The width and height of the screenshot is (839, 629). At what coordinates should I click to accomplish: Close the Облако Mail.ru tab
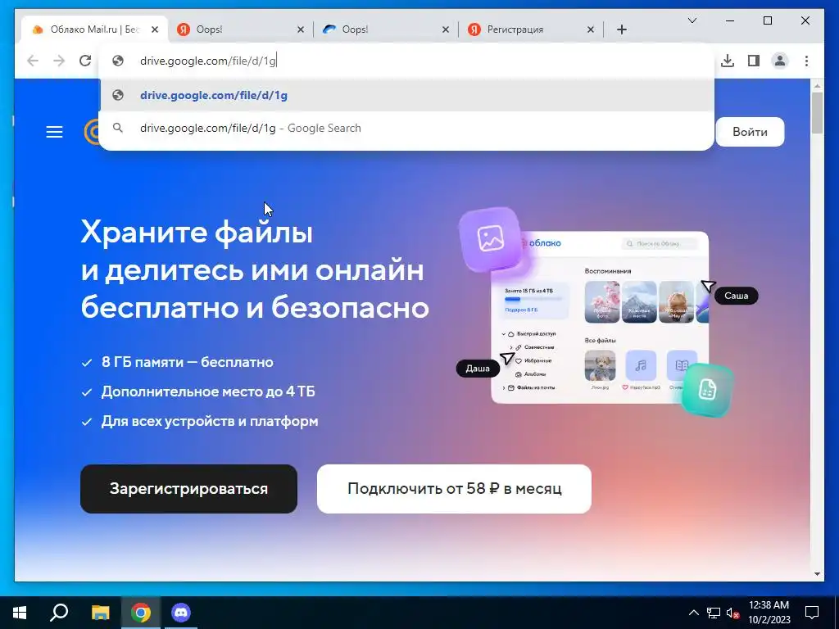coord(155,29)
